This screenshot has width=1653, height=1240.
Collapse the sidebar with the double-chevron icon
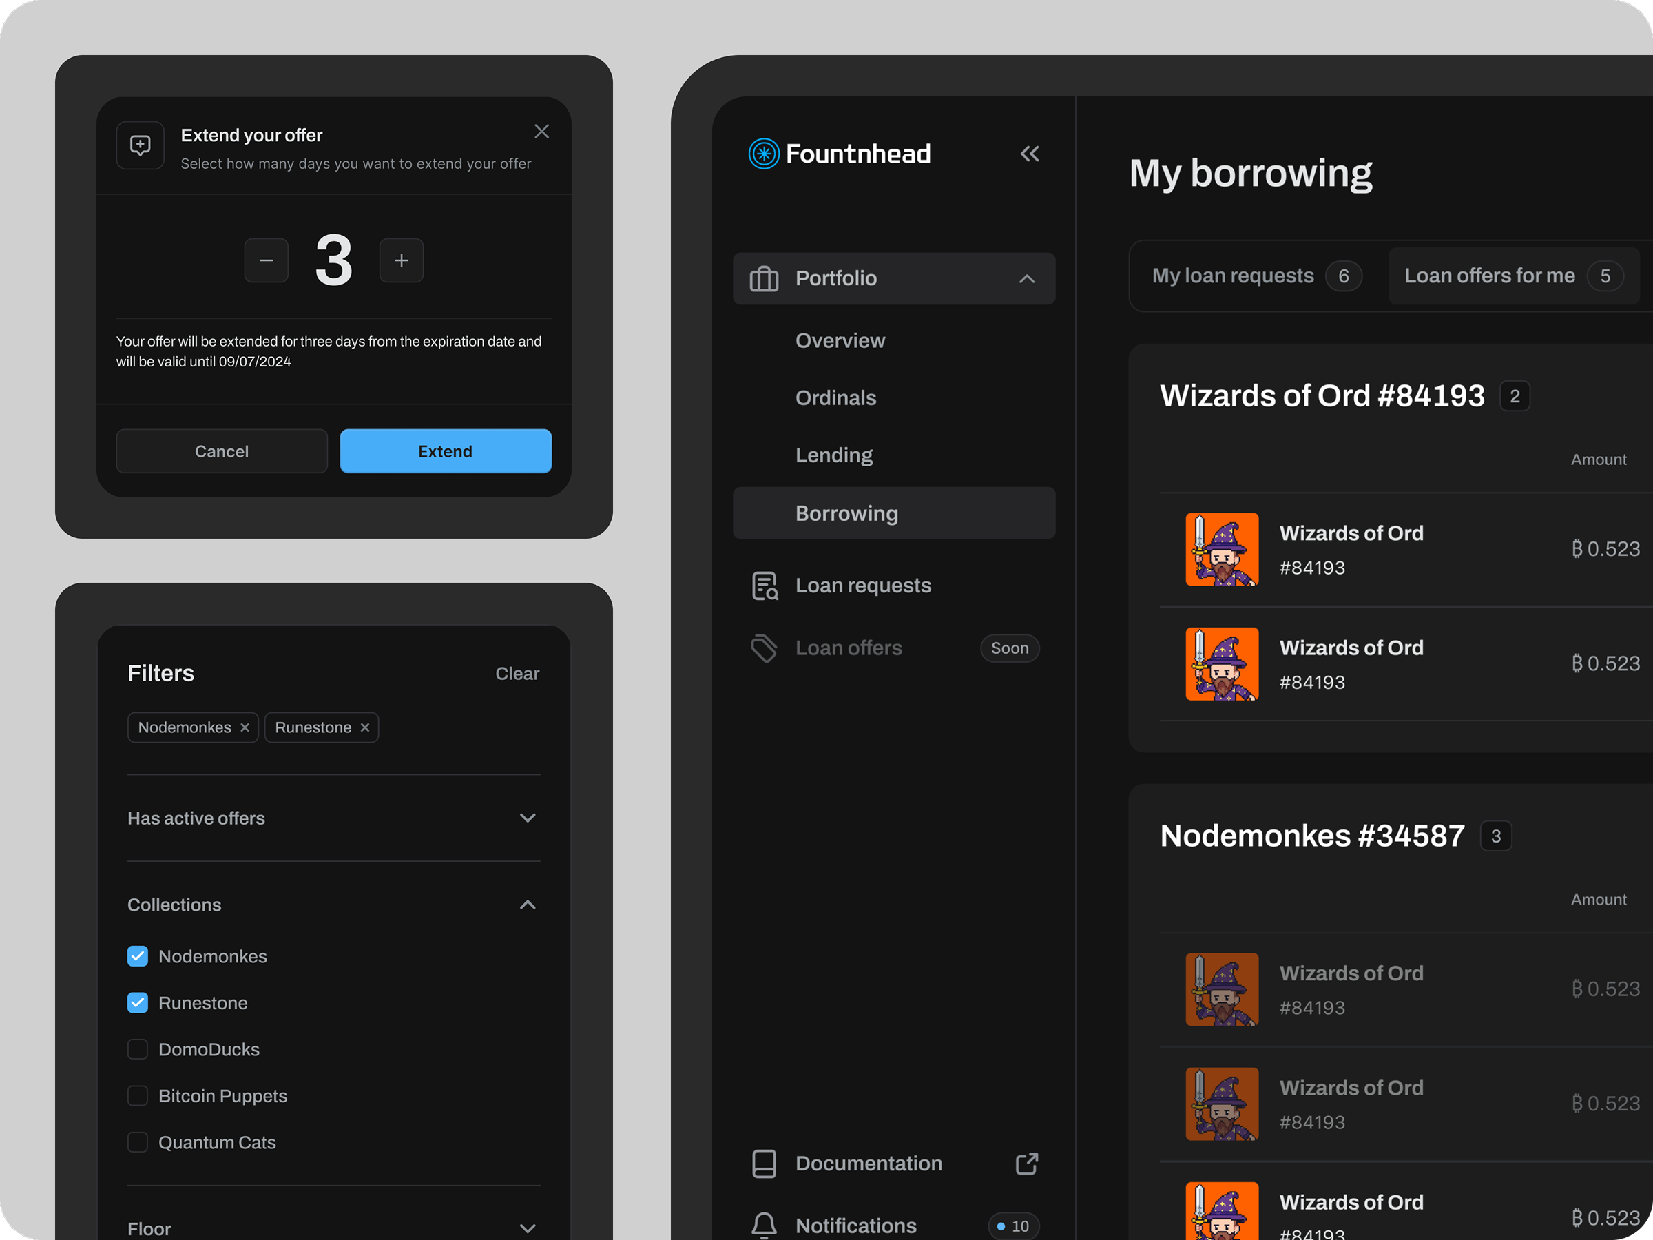click(1030, 153)
